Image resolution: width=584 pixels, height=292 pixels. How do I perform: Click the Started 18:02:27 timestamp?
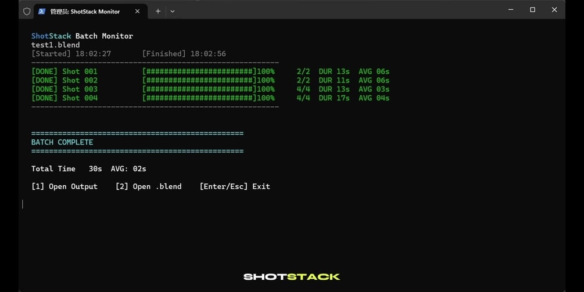click(x=71, y=53)
